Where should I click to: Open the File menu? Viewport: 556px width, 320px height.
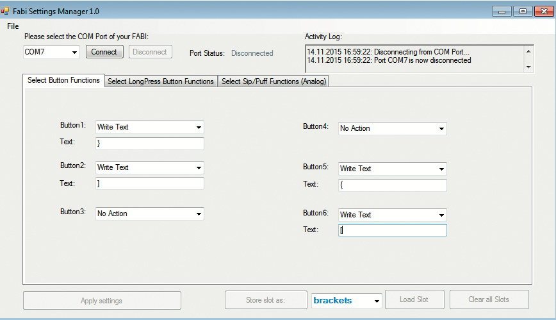(x=13, y=26)
